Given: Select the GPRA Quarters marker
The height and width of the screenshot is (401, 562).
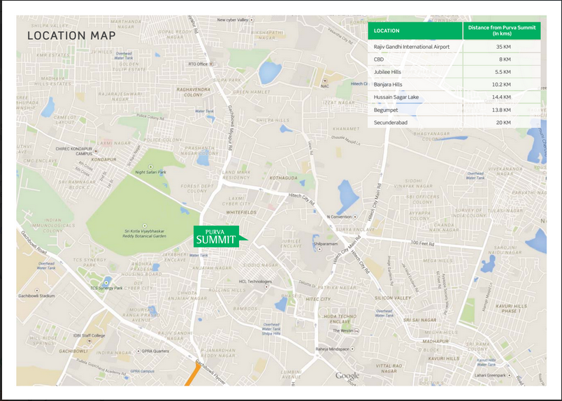Looking at the screenshot, I should coord(138,351).
